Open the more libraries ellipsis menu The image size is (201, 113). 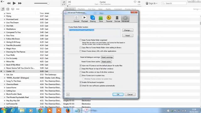tap(18, 9)
